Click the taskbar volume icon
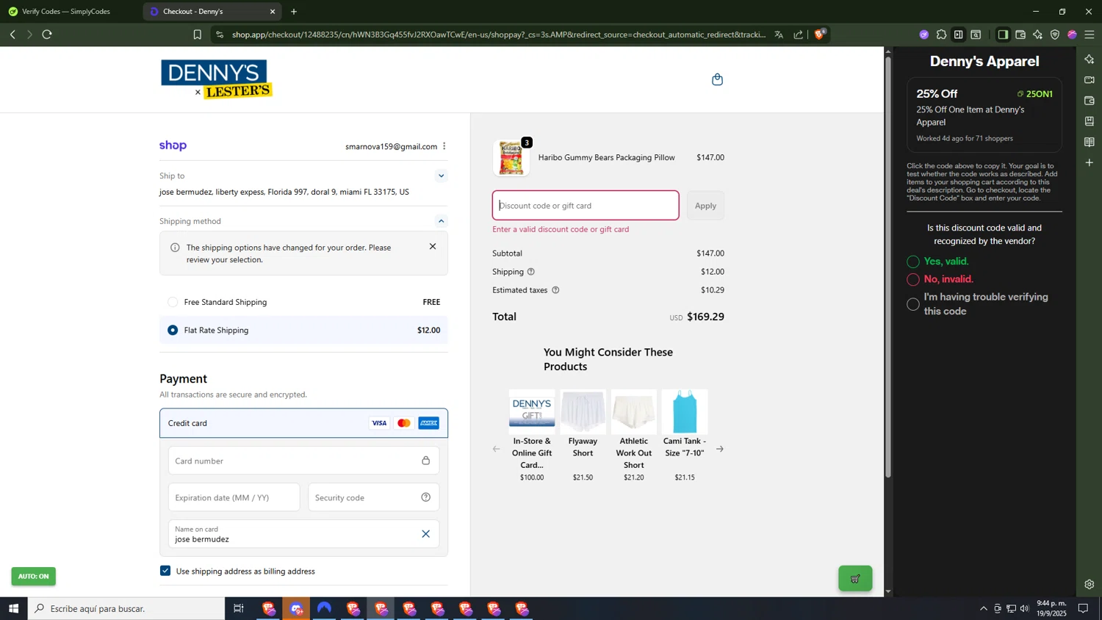This screenshot has width=1102, height=620. point(1025,608)
